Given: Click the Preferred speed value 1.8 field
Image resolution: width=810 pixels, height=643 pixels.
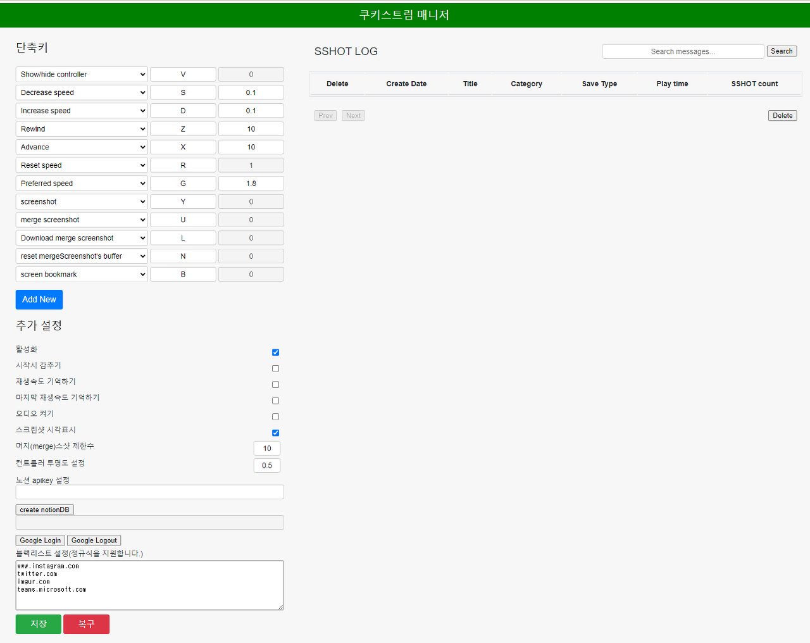Looking at the screenshot, I should [x=251, y=184].
